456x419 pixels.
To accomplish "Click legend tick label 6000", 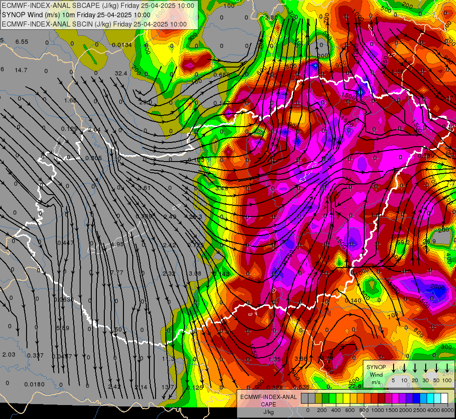I will [x=448, y=410].
